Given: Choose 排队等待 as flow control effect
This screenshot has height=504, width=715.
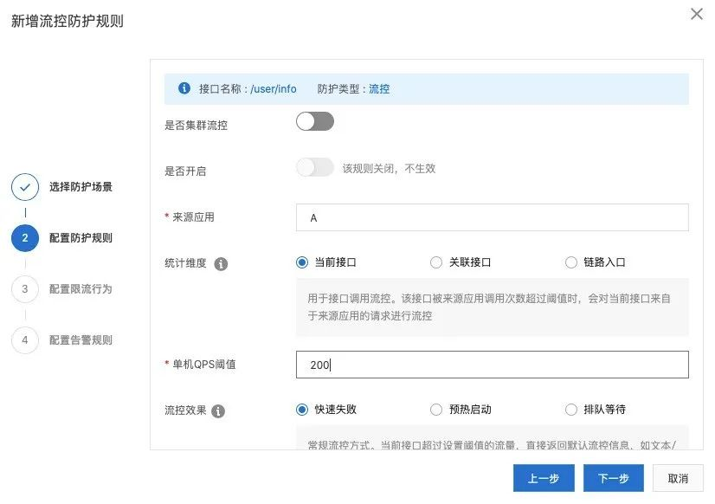Looking at the screenshot, I should coord(571,410).
